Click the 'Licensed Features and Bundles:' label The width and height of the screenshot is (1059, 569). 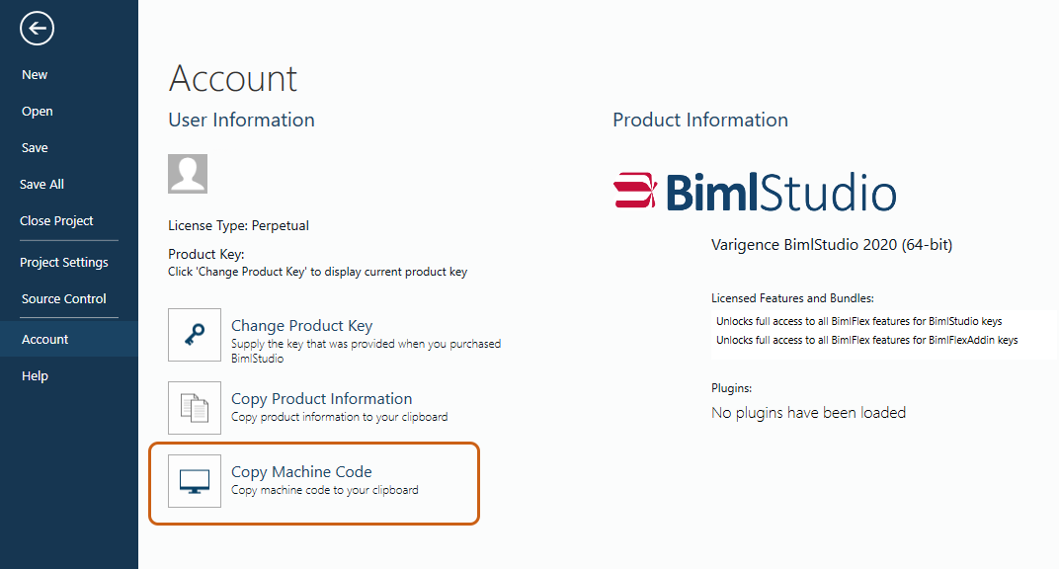click(x=792, y=298)
